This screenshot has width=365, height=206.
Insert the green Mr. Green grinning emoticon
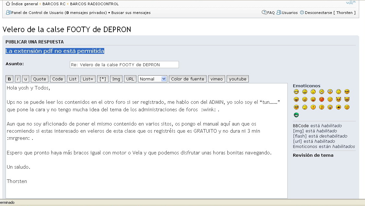296,115
